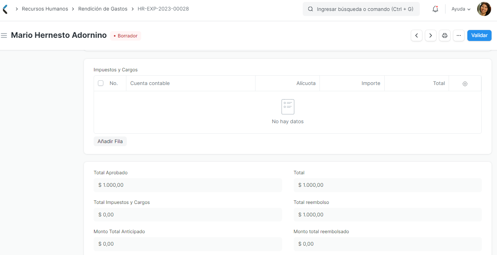Click Total reembolso value field
497x255 pixels.
point(387,214)
